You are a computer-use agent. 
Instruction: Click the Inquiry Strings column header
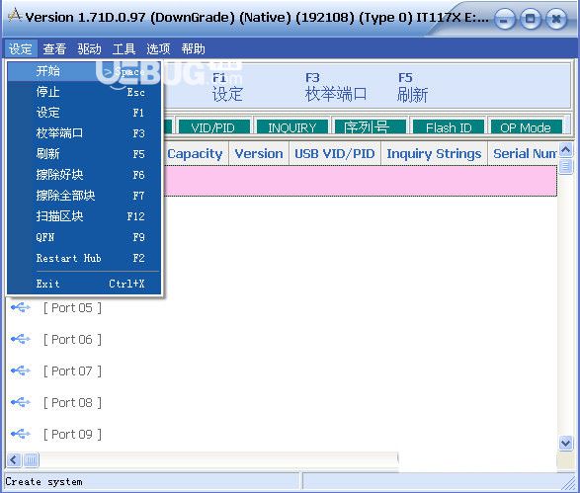pyautogui.click(x=434, y=153)
